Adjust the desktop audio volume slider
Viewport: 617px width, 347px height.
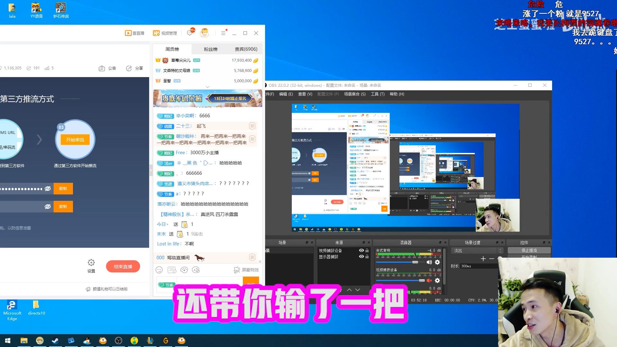click(415, 262)
